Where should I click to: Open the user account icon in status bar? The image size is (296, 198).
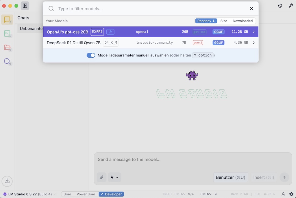283,194
